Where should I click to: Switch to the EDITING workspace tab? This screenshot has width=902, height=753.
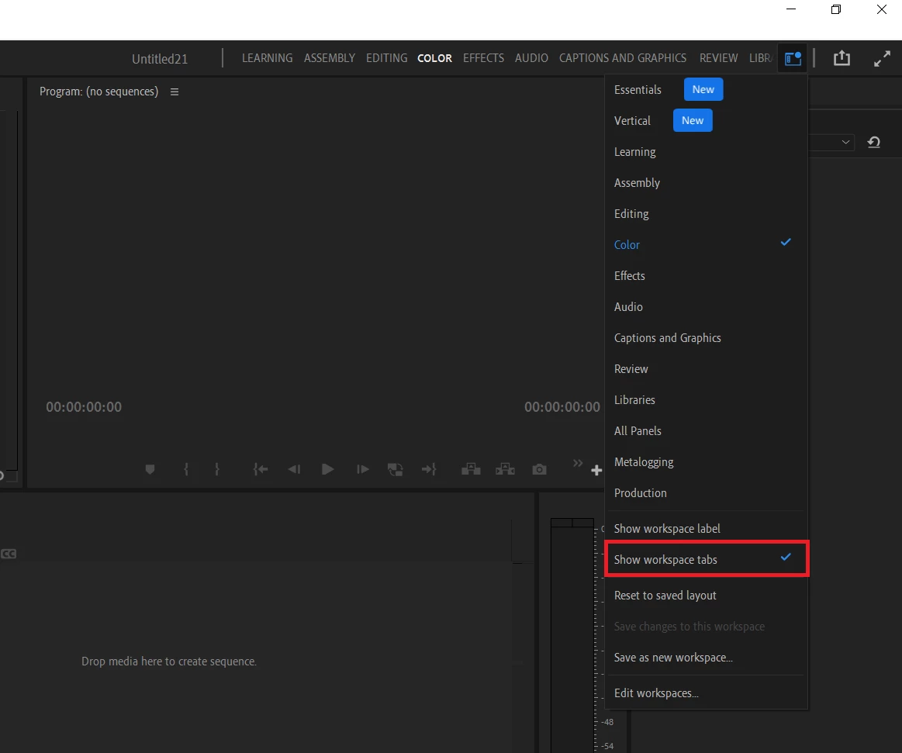386,58
